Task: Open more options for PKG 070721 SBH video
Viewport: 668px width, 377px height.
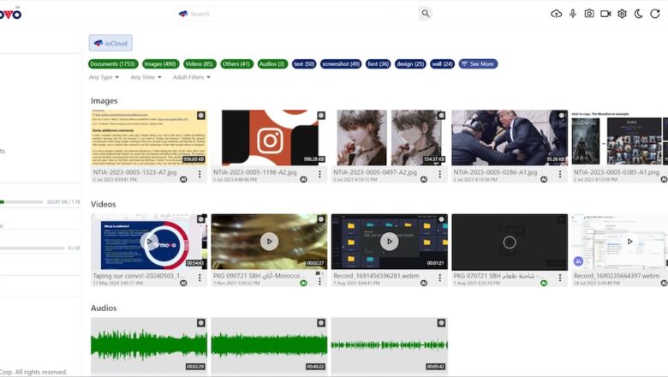Action: point(560,278)
